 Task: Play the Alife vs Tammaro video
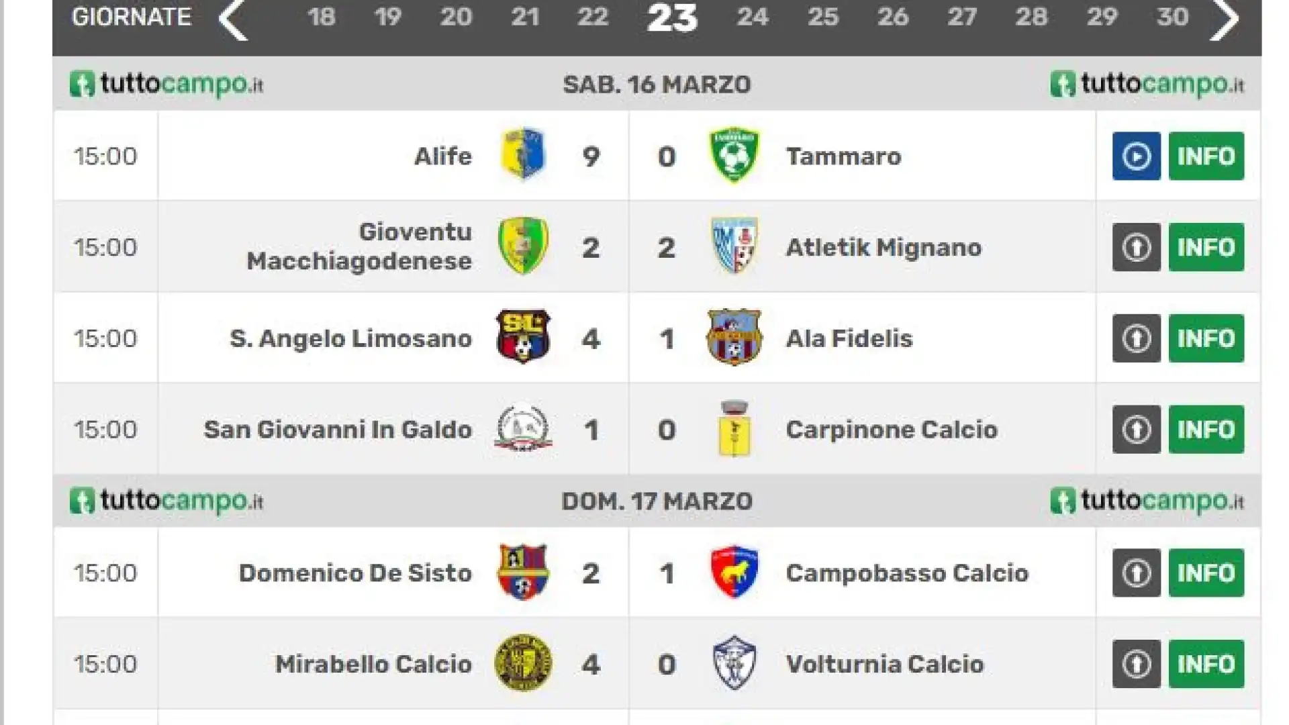[1136, 156]
